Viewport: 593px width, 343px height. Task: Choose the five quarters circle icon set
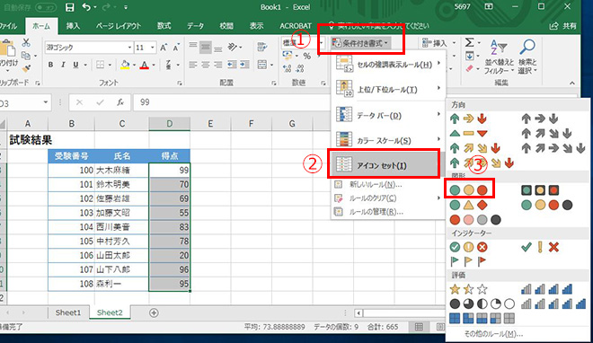point(482,303)
